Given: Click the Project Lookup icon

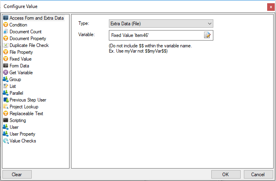Looking at the screenshot, I should [6, 107].
